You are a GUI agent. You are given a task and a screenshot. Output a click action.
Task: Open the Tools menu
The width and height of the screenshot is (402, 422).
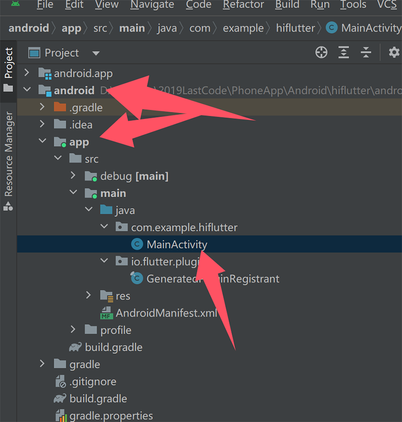[x=353, y=5]
